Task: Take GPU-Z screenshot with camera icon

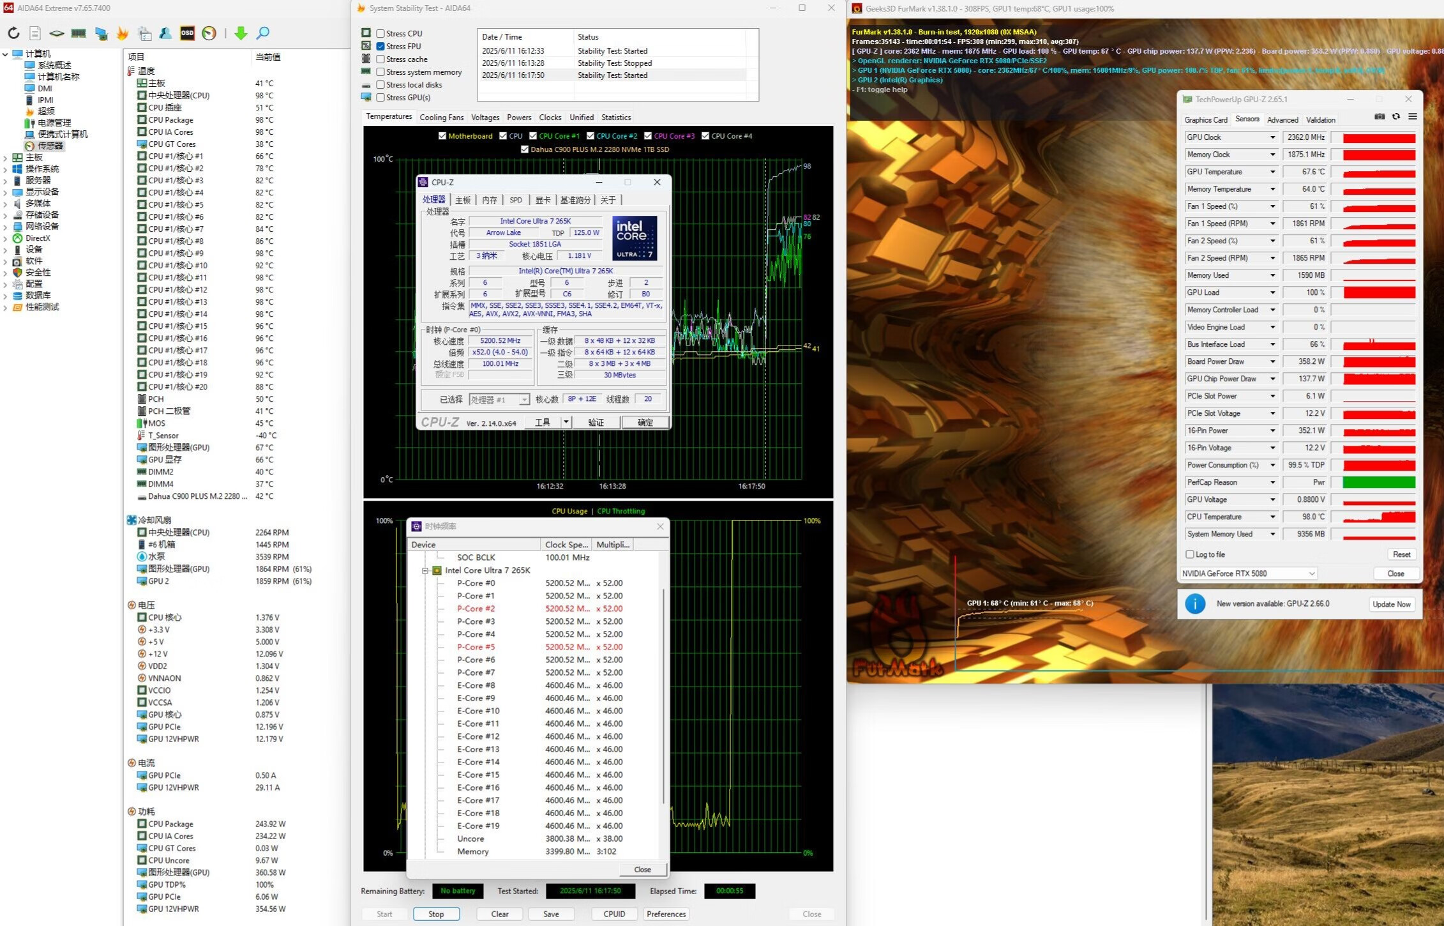Action: pyautogui.click(x=1380, y=117)
